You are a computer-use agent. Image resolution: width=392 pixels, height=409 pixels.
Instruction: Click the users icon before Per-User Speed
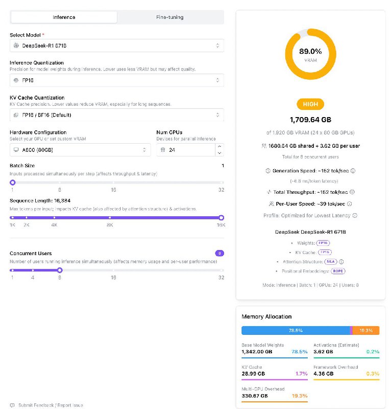click(271, 203)
